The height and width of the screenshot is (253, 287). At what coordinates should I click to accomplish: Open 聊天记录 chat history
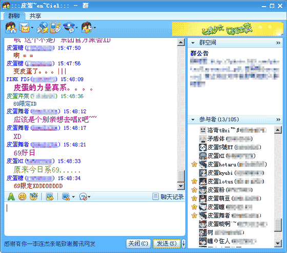coord(168,197)
